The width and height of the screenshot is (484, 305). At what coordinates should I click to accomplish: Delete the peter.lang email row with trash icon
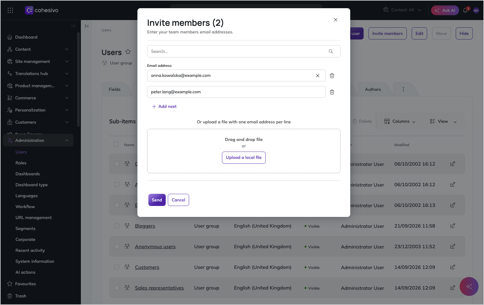[332, 92]
